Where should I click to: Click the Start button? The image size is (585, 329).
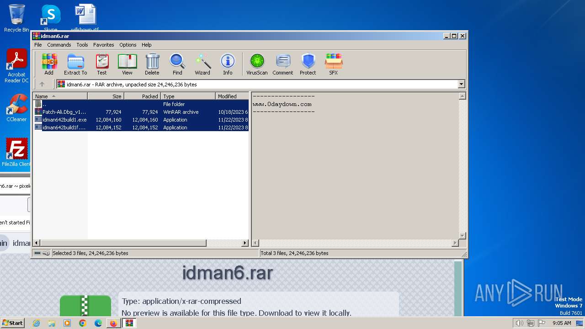pyautogui.click(x=12, y=323)
